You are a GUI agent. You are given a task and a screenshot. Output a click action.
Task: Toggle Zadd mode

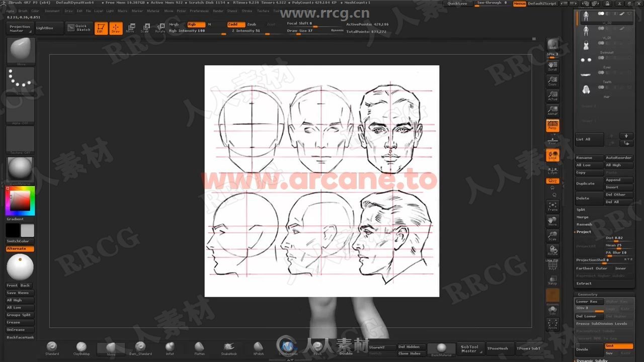(236, 24)
